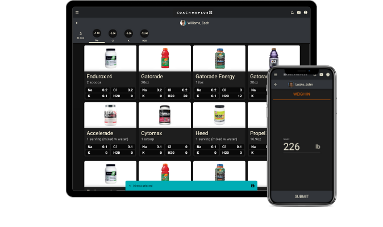This screenshot has width=383, height=227.
Task: Select third-row white tub product image
Action: [x=110, y=174]
